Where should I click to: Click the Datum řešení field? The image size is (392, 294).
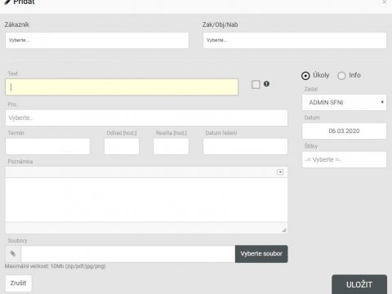click(245, 146)
